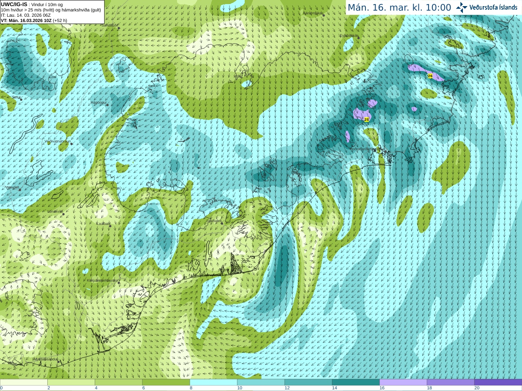
Task: Select the 2–4 m/s legend color band
Action: point(71,382)
